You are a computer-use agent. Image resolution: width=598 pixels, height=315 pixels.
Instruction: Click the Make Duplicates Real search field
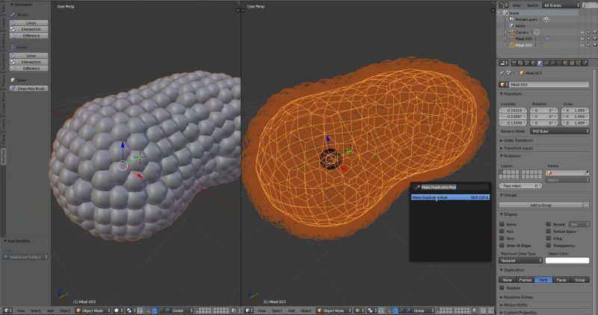[x=451, y=187]
